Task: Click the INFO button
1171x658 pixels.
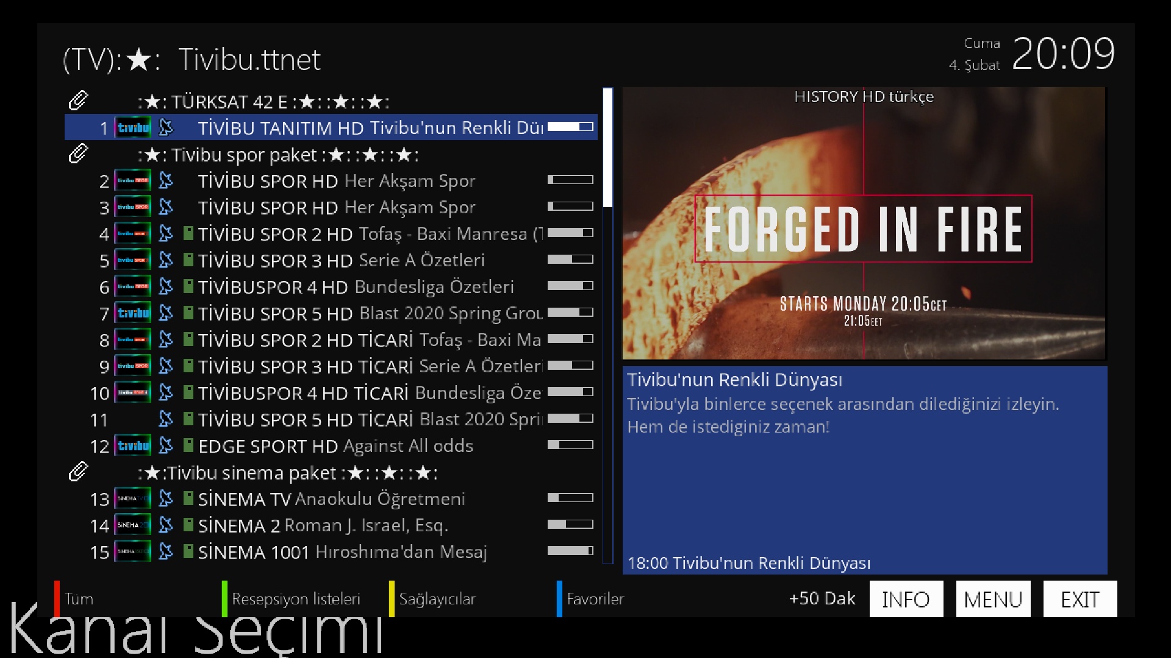Action: 906,599
